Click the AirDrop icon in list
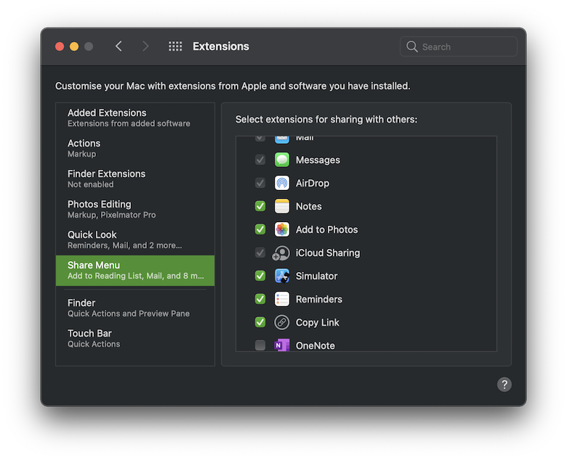 point(282,183)
